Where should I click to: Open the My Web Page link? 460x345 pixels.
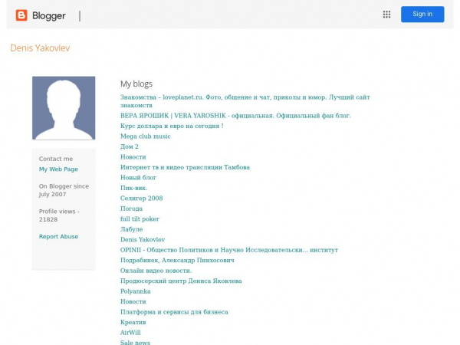point(58,169)
